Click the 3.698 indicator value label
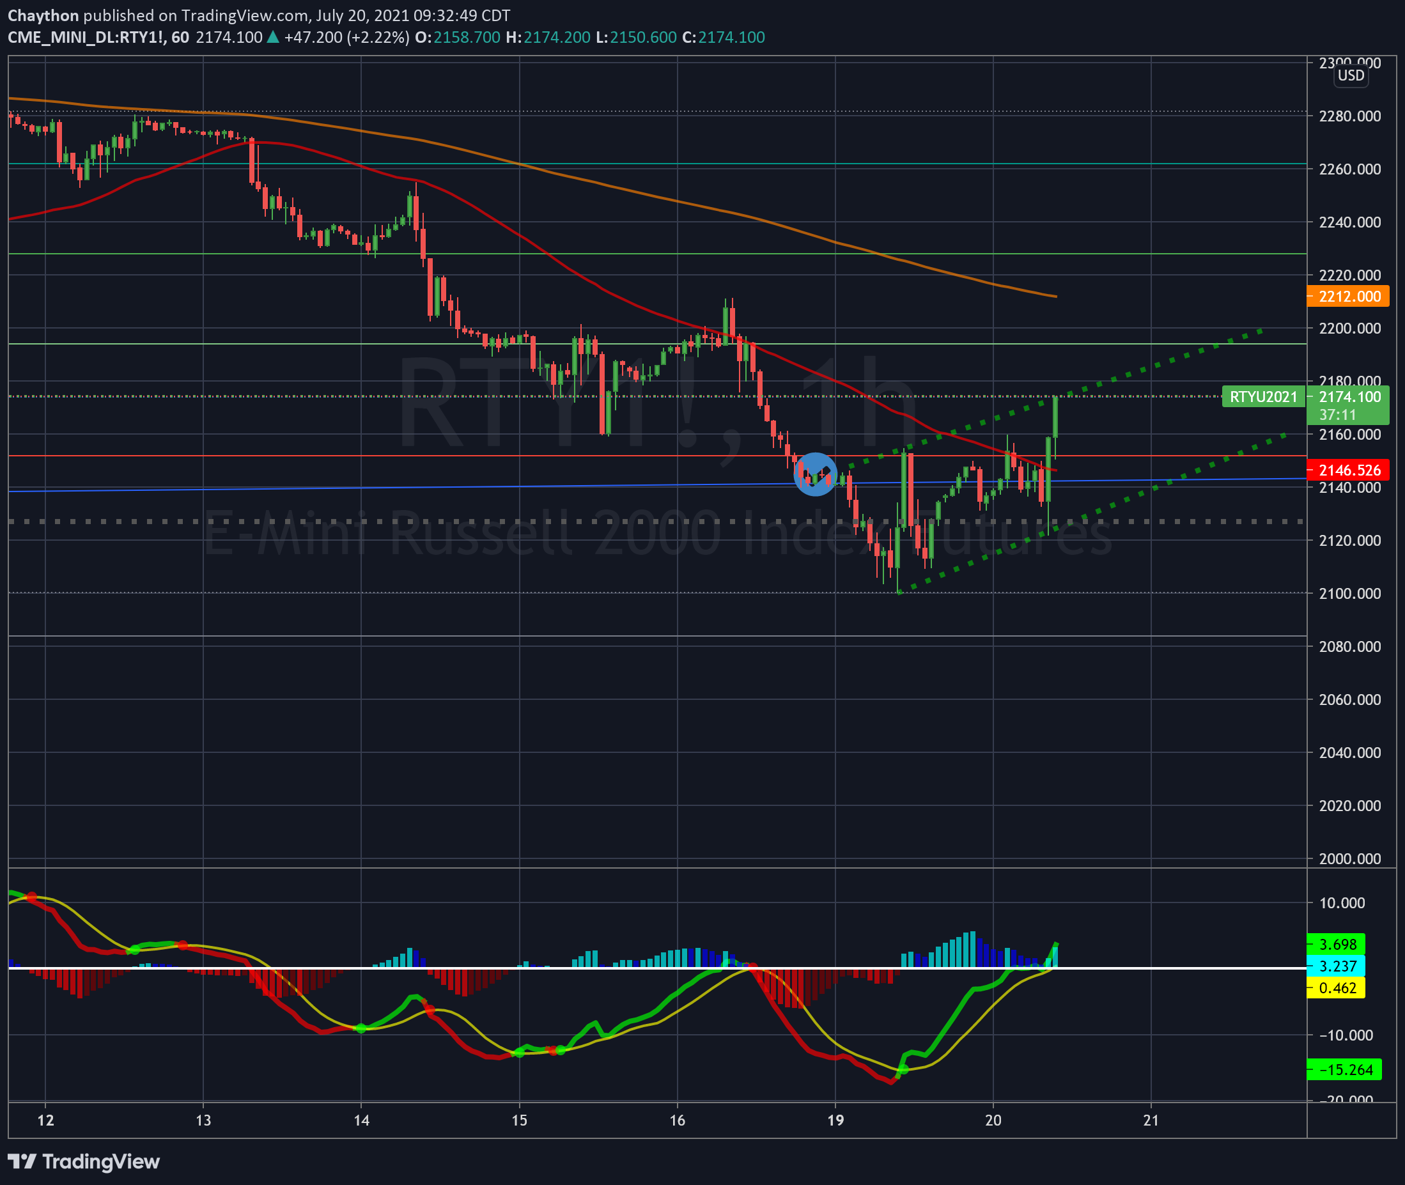This screenshot has height=1185, width=1405. [x=1336, y=945]
